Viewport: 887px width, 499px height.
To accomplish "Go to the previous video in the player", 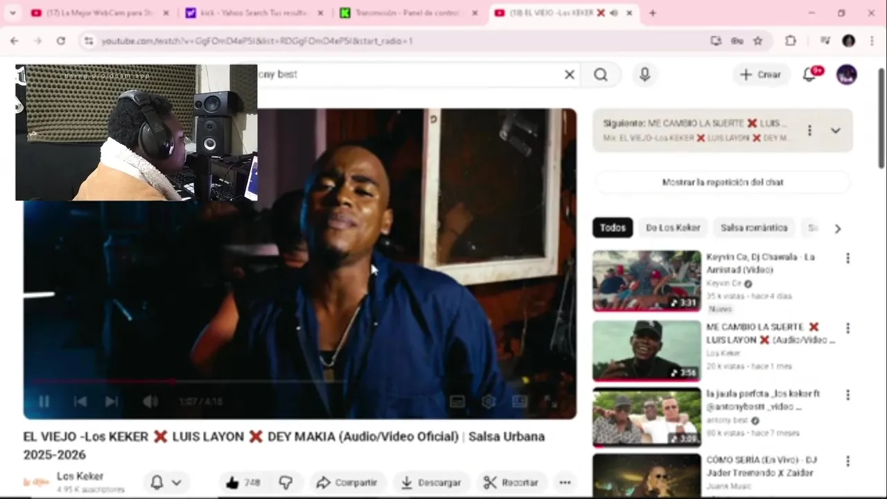I will (80, 401).
